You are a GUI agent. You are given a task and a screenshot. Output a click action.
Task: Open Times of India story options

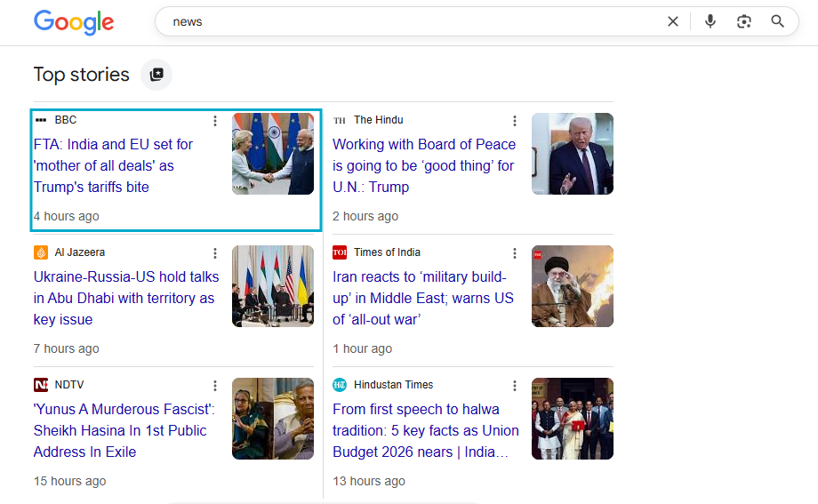click(x=514, y=253)
